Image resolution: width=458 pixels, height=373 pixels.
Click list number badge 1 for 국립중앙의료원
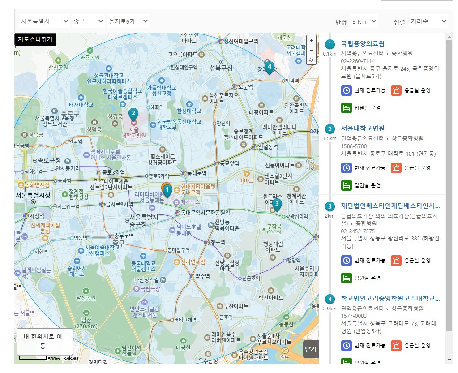pos(330,44)
